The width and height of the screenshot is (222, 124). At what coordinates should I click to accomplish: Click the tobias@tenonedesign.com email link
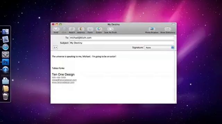64,80
